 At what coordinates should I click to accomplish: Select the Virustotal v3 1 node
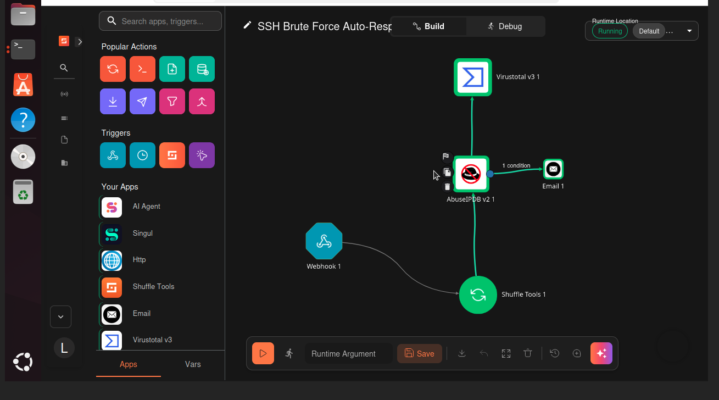click(473, 77)
